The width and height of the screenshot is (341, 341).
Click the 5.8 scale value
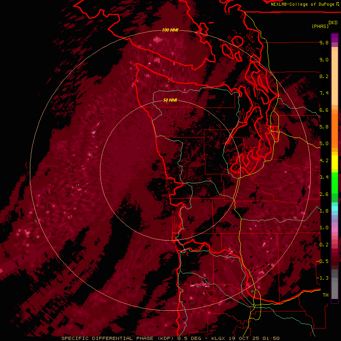point(324,127)
